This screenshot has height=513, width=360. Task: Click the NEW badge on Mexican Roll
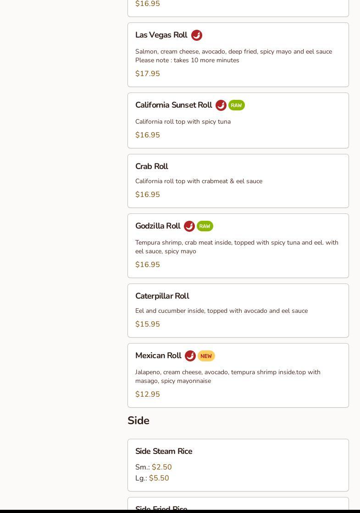coord(206,356)
